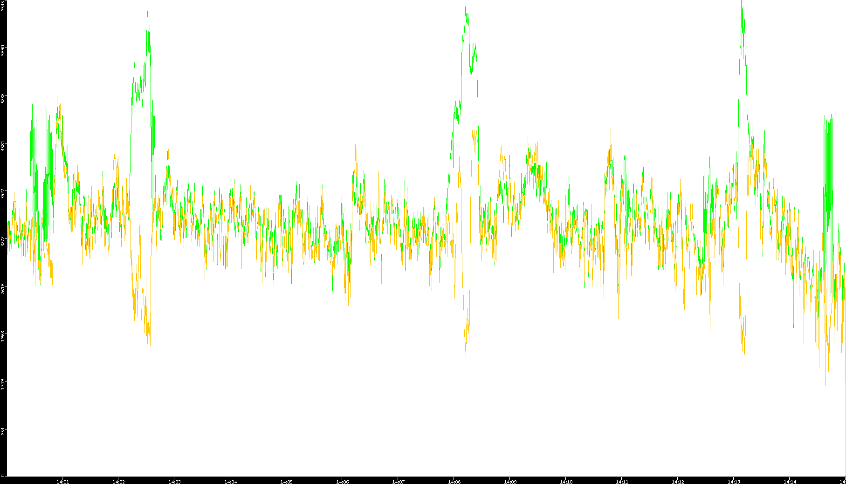Select the 654 value axis label
Screen dimensions: 846x484
pos(3,431)
